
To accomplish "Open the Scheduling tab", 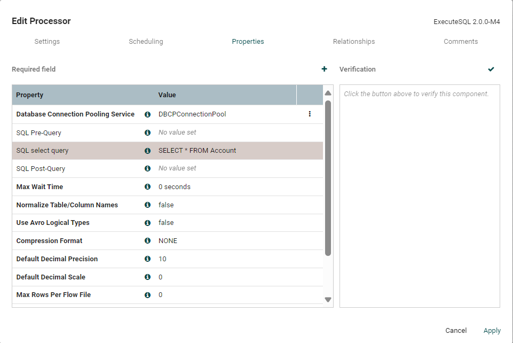I will (x=146, y=42).
